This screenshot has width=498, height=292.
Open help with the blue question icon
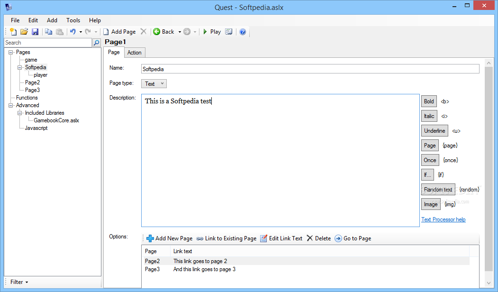click(243, 31)
